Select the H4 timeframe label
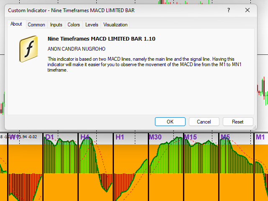This screenshot has height=201, width=268. 85,137
